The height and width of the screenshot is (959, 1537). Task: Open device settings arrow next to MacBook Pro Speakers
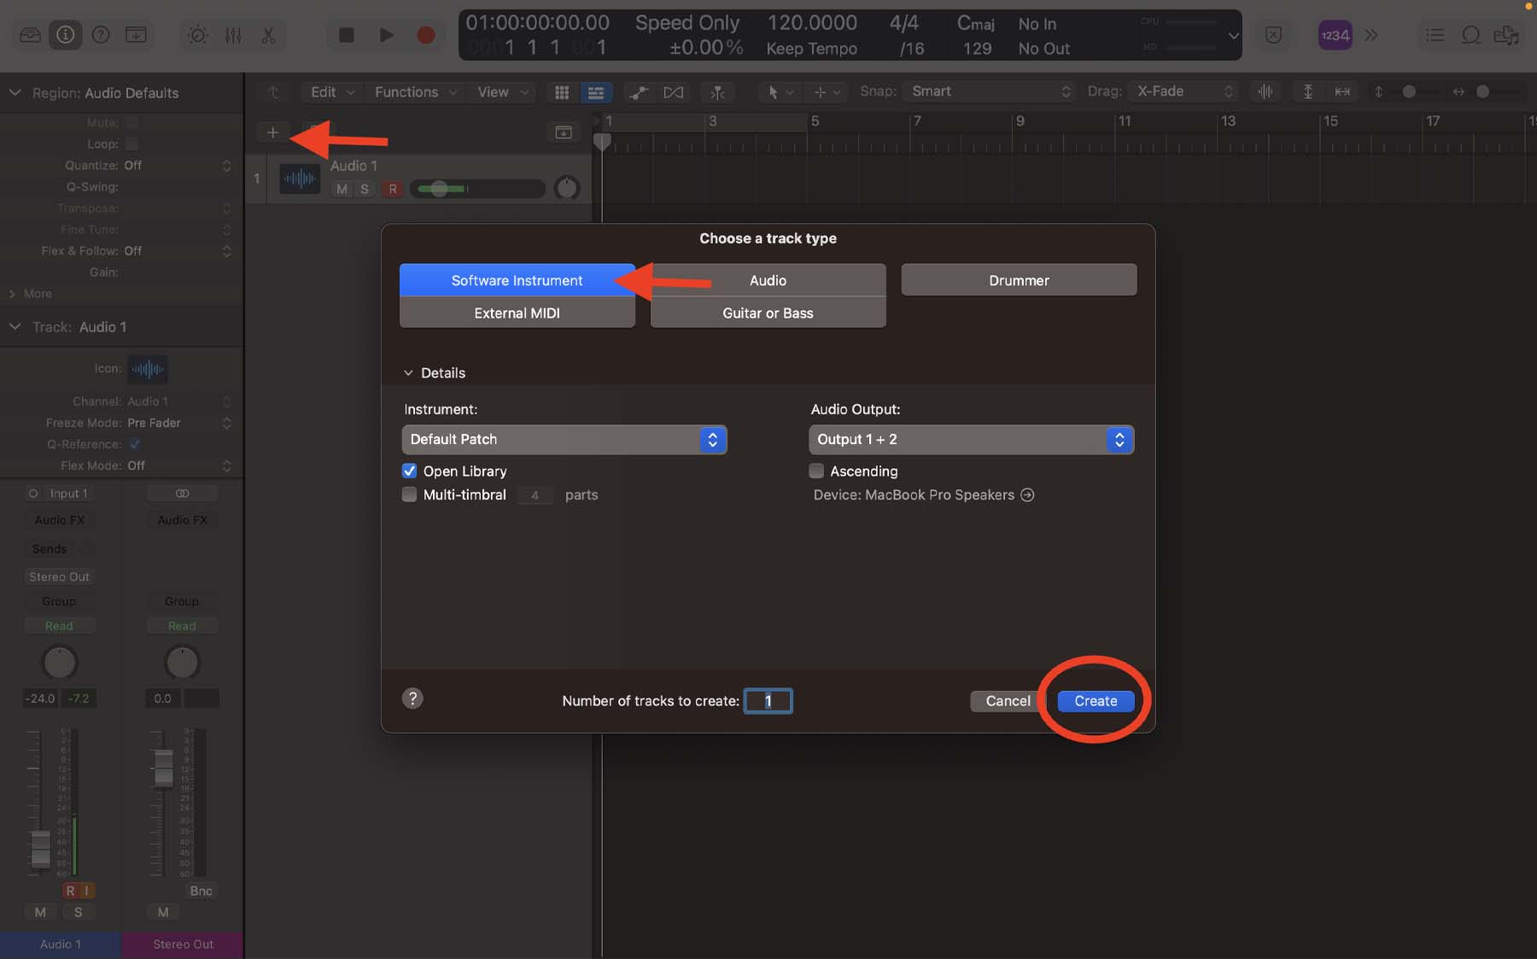pos(1027,494)
